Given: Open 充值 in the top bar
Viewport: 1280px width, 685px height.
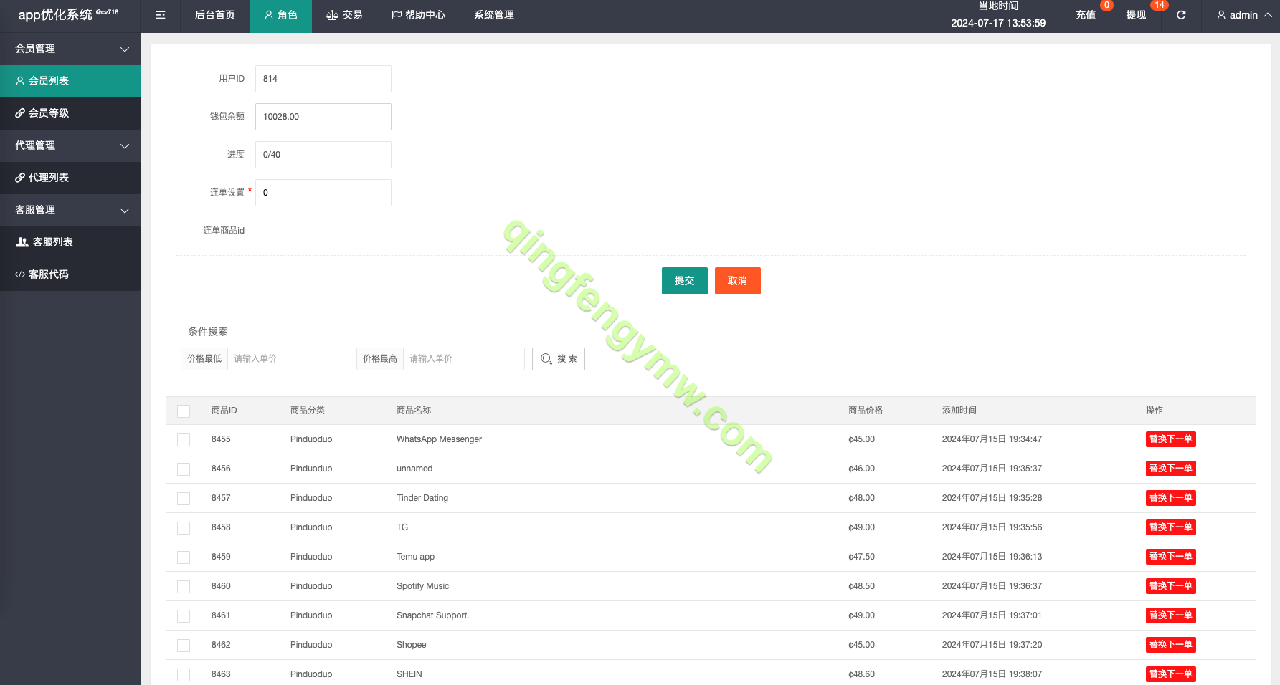Looking at the screenshot, I should tap(1086, 15).
